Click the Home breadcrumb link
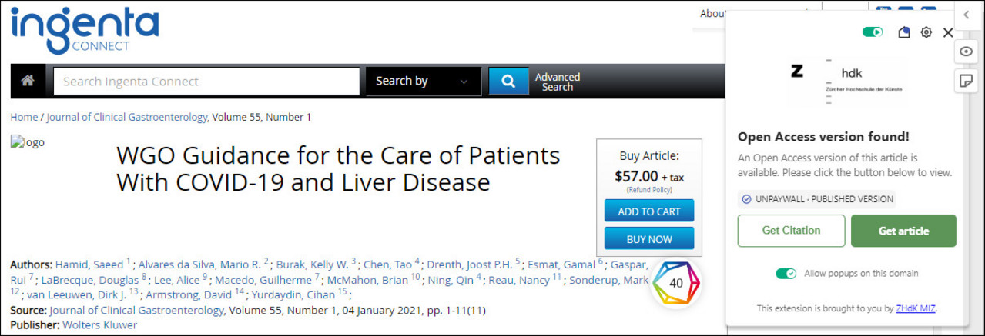 tap(24, 117)
